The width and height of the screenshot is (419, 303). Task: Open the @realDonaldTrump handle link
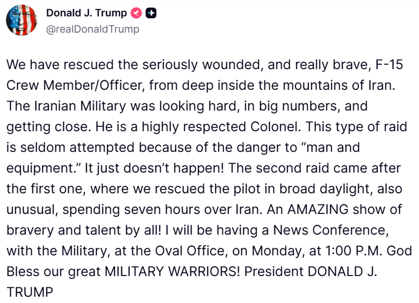93,29
